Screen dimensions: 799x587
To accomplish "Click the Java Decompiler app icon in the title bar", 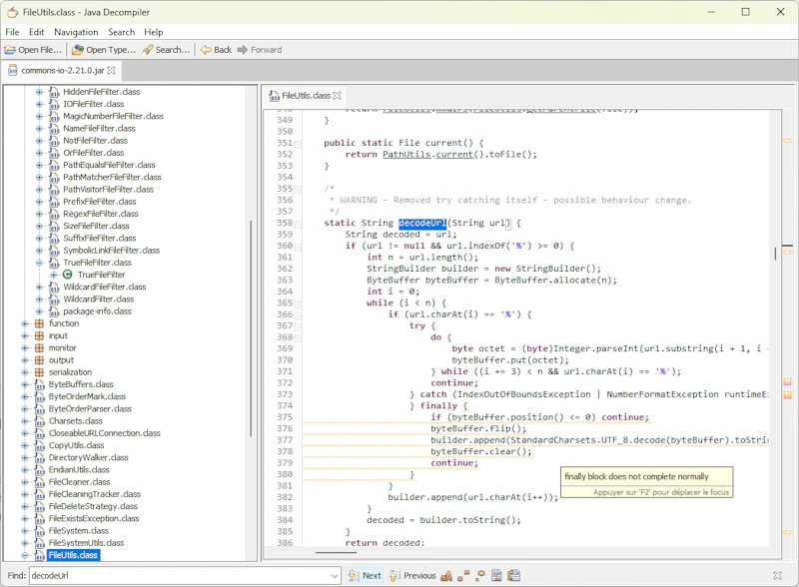I will 12,12.
